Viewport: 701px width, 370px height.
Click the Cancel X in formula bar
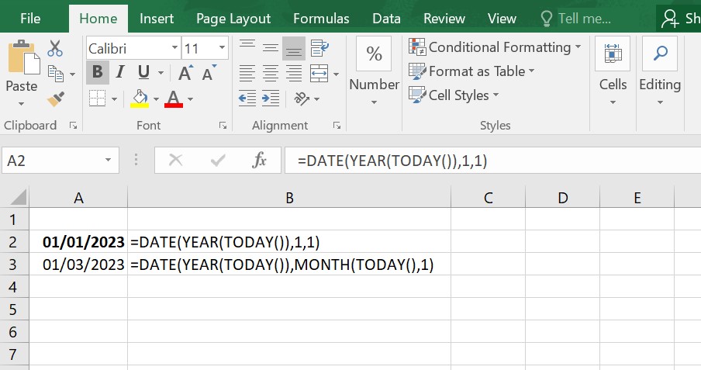[176, 160]
